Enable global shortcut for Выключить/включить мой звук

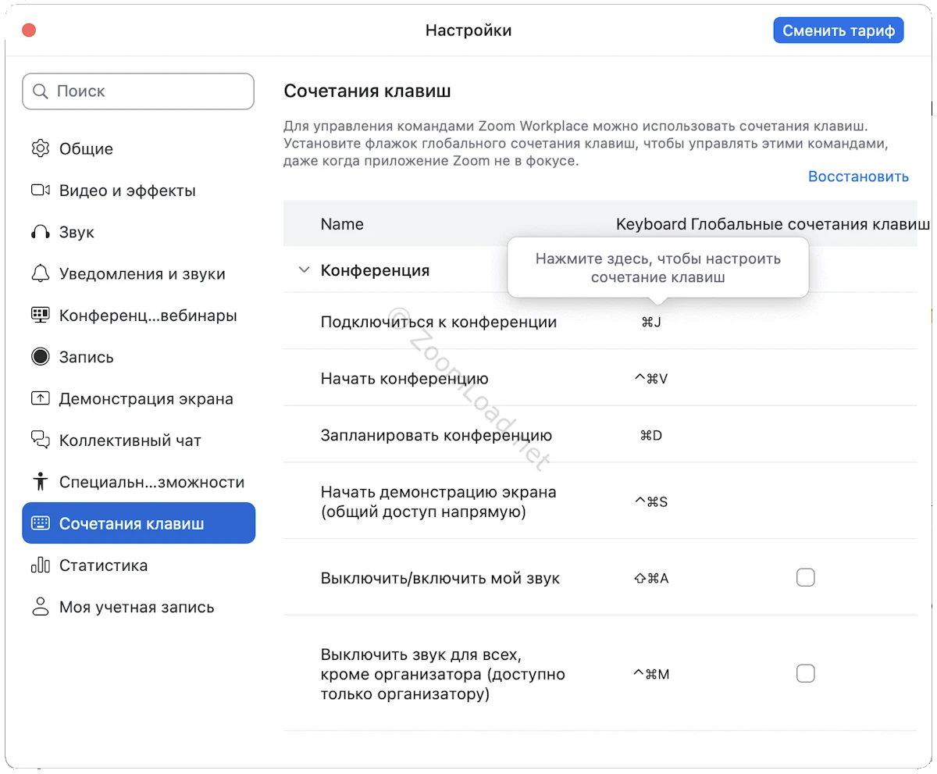point(805,578)
